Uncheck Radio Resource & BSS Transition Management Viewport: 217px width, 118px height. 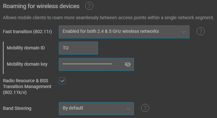coord(62,81)
